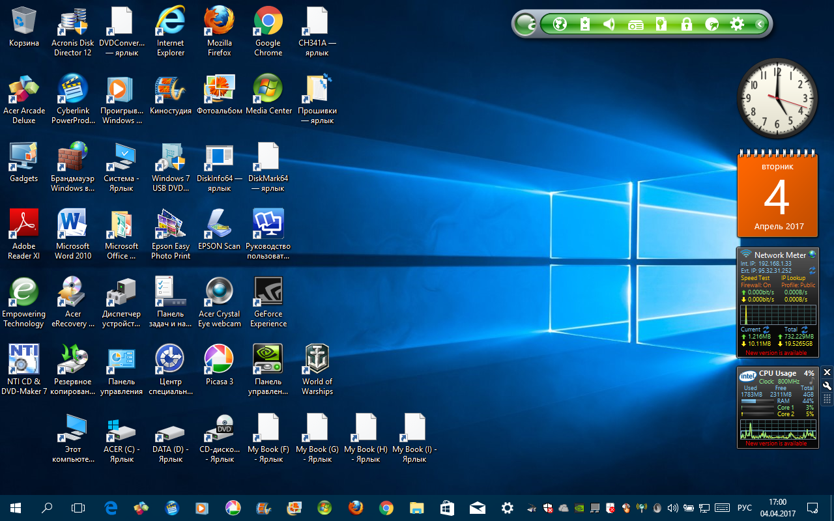Select Microsoft Word 2010 desktop icon
Screen dimensions: 834x521
point(73,235)
